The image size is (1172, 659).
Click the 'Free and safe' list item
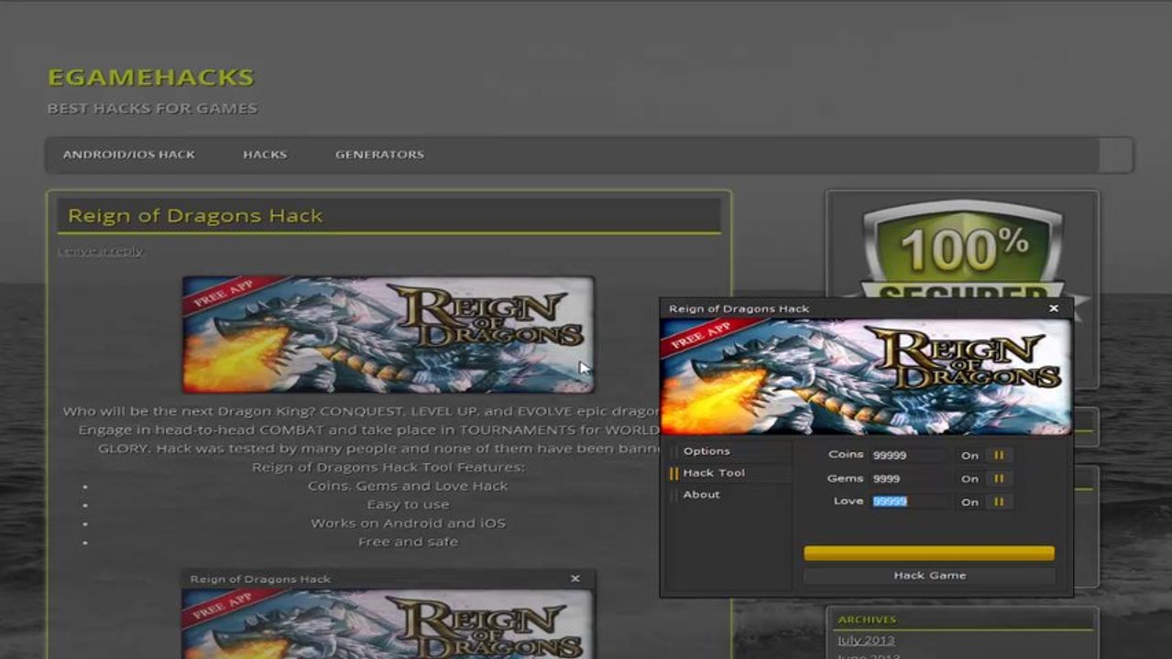[x=408, y=542]
